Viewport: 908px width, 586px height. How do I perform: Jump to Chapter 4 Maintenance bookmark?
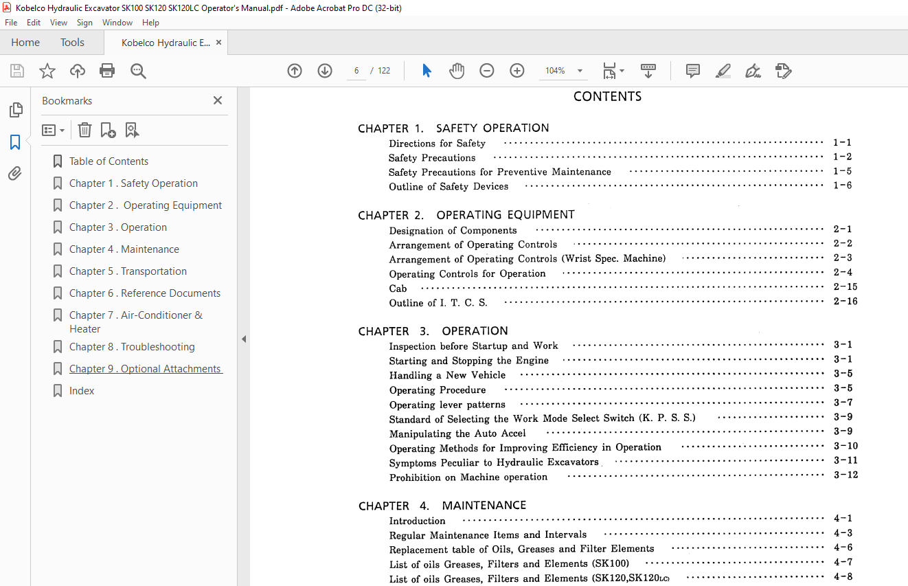click(124, 249)
